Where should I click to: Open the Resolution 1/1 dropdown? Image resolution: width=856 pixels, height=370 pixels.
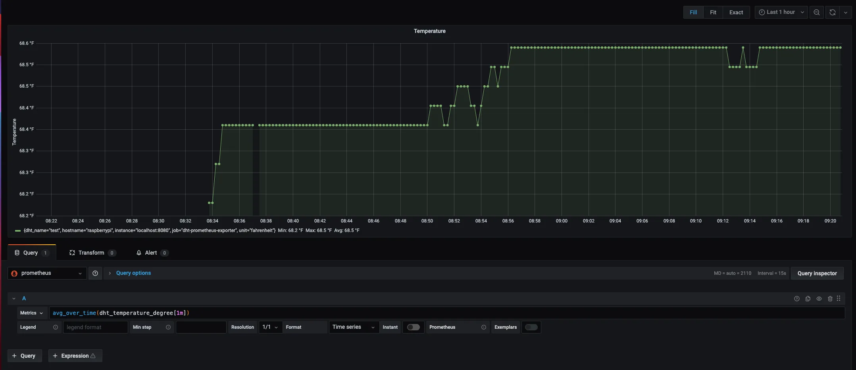click(x=270, y=327)
